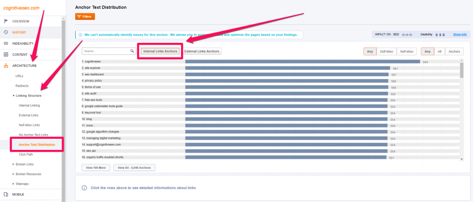Collapse the Linking Structure section
Image resolution: width=473 pixels, height=202 pixels.
point(13,96)
